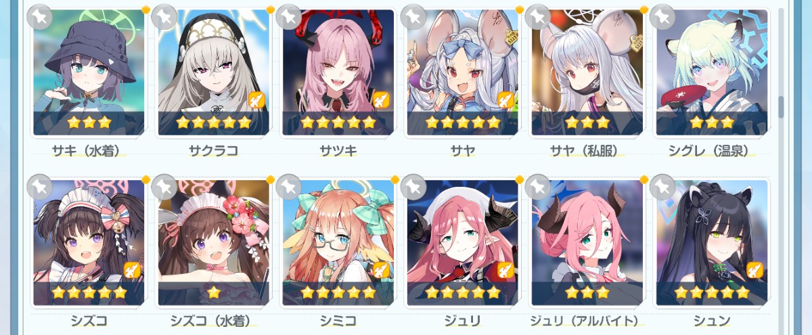Toggle pin icon on サキ(水着) card
This screenshot has width=812, height=335.
[40, 16]
